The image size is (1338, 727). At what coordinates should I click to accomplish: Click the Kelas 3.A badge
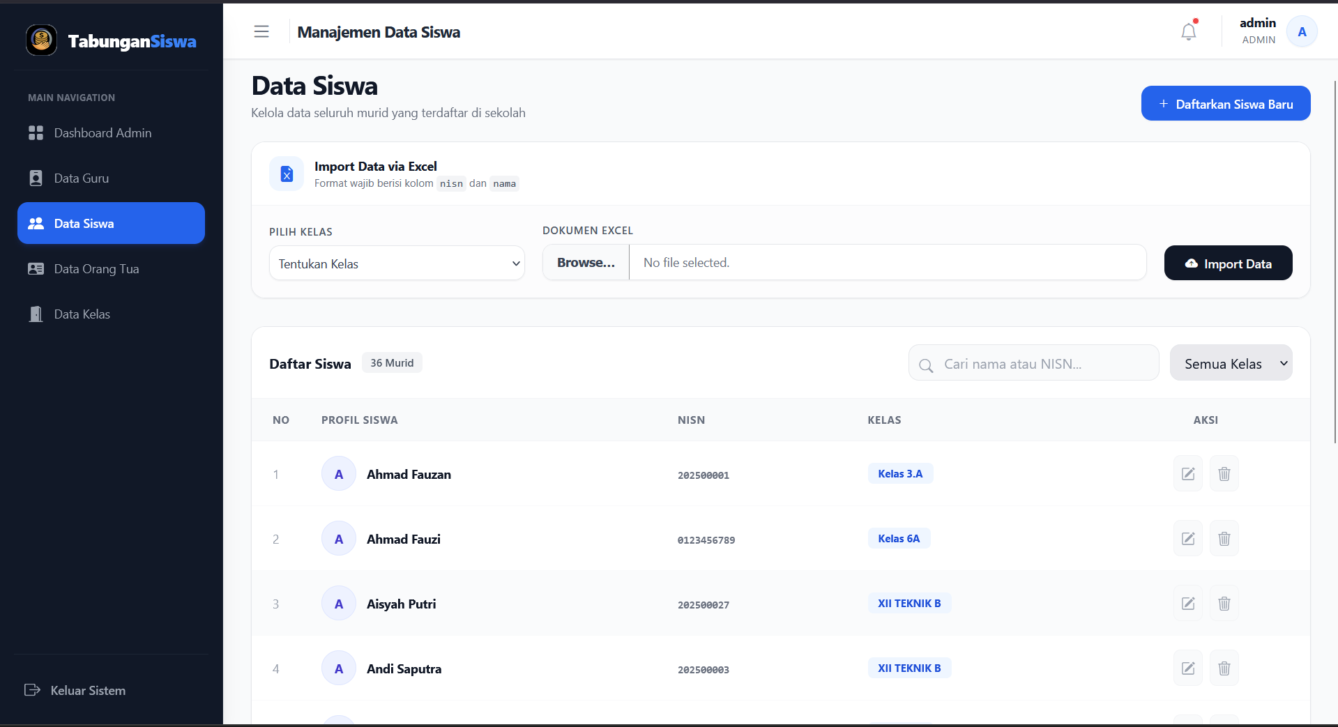click(x=900, y=474)
